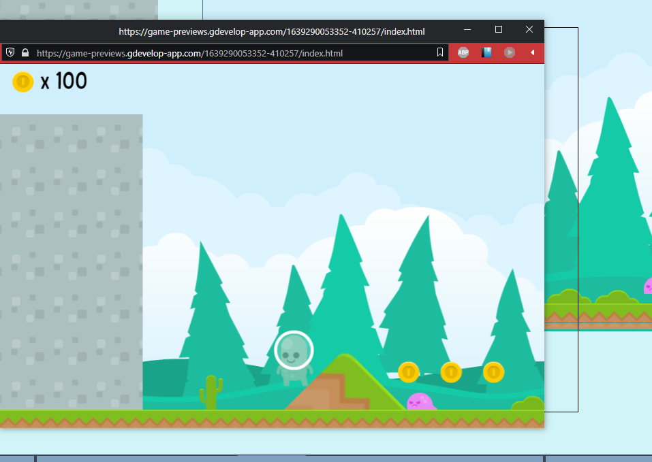Expand hidden extensions with left arrow
This screenshot has height=462, width=652.
[x=532, y=52]
